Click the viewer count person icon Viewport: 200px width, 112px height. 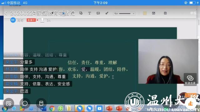pyautogui.click(x=42, y=20)
